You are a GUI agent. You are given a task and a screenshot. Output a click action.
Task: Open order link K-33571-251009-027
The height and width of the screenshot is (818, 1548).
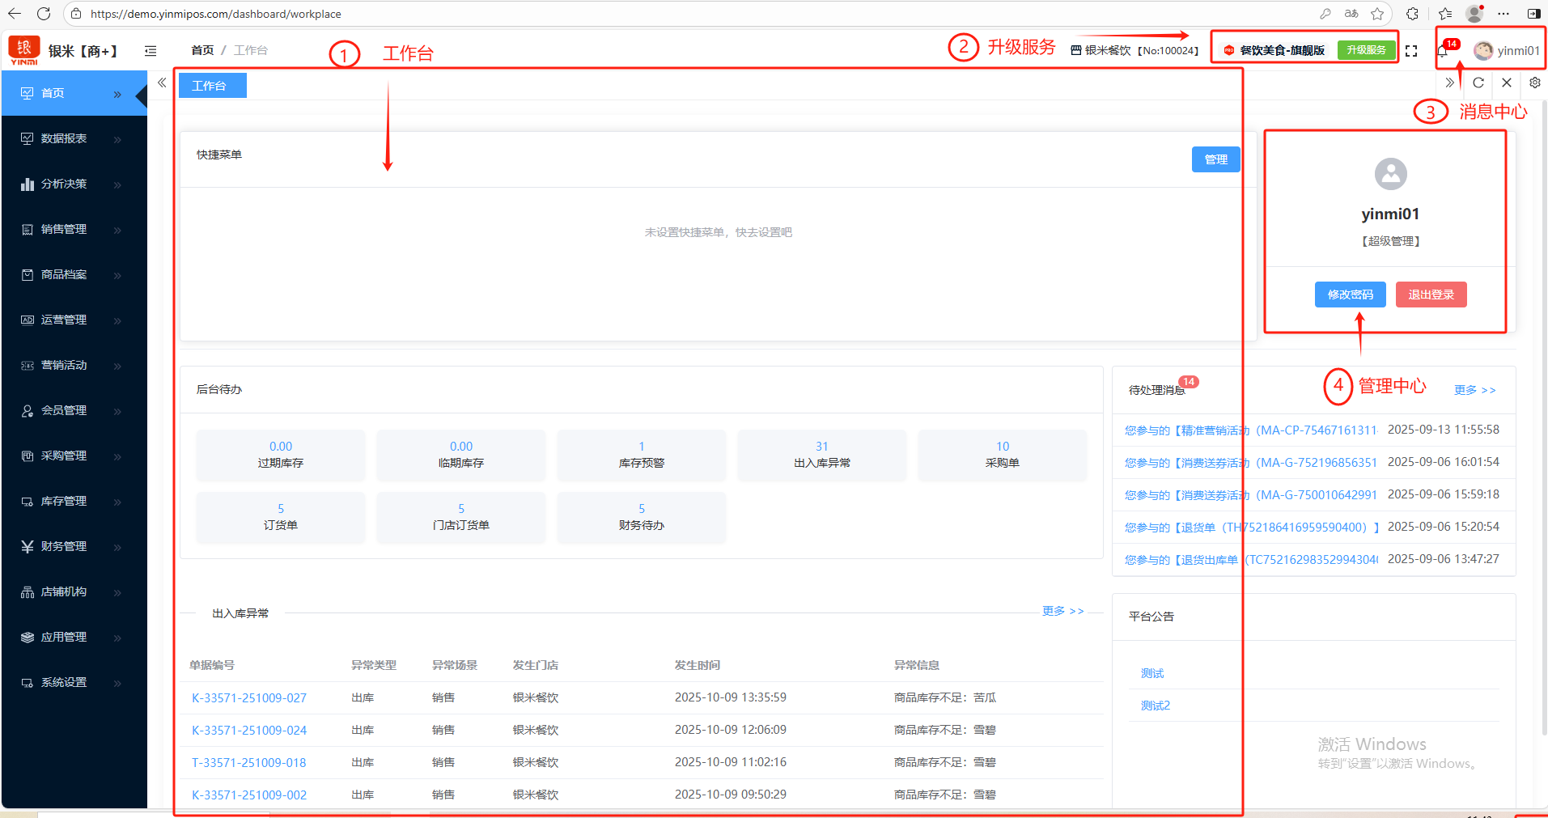249,697
